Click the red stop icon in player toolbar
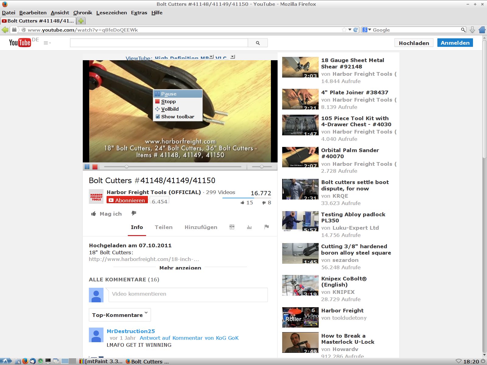 tap(95, 167)
